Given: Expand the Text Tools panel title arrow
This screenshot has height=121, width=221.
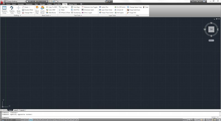Looking at the screenshot, I should [81, 15].
